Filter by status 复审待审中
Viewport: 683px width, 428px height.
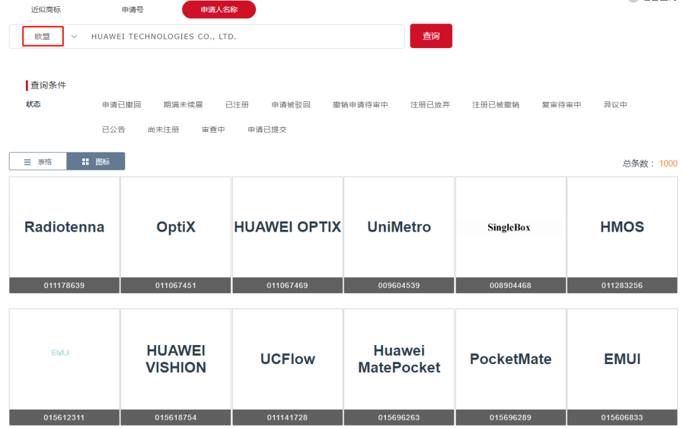(x=562, y=104)
